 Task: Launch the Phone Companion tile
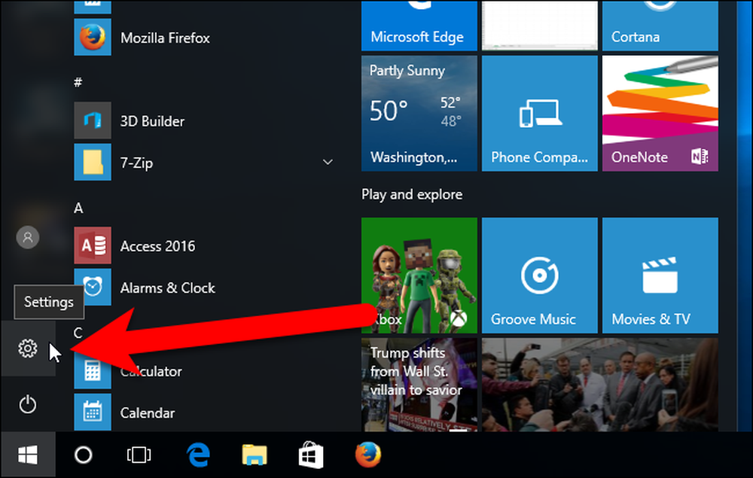[x=540, y=113]
